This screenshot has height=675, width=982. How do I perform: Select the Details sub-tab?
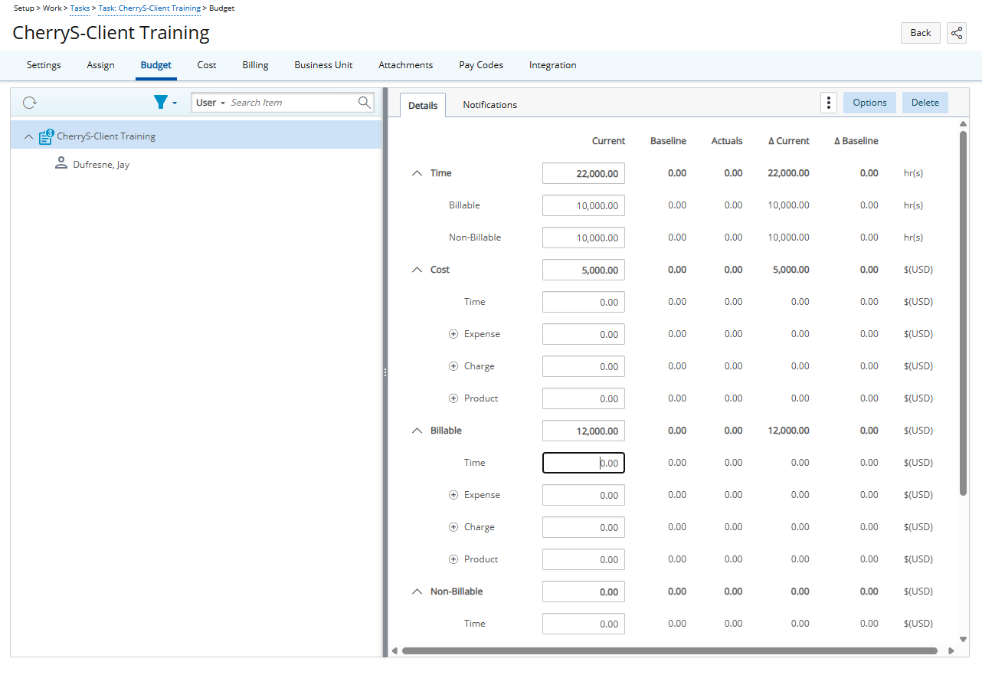pyautogui.click(x=423, y=106)
